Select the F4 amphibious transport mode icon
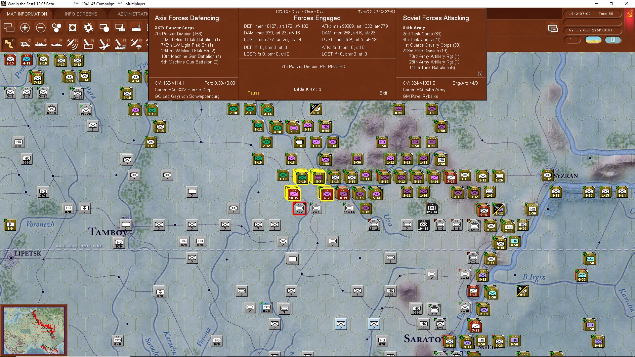This screenshot has height=357, width=635. 57,44
